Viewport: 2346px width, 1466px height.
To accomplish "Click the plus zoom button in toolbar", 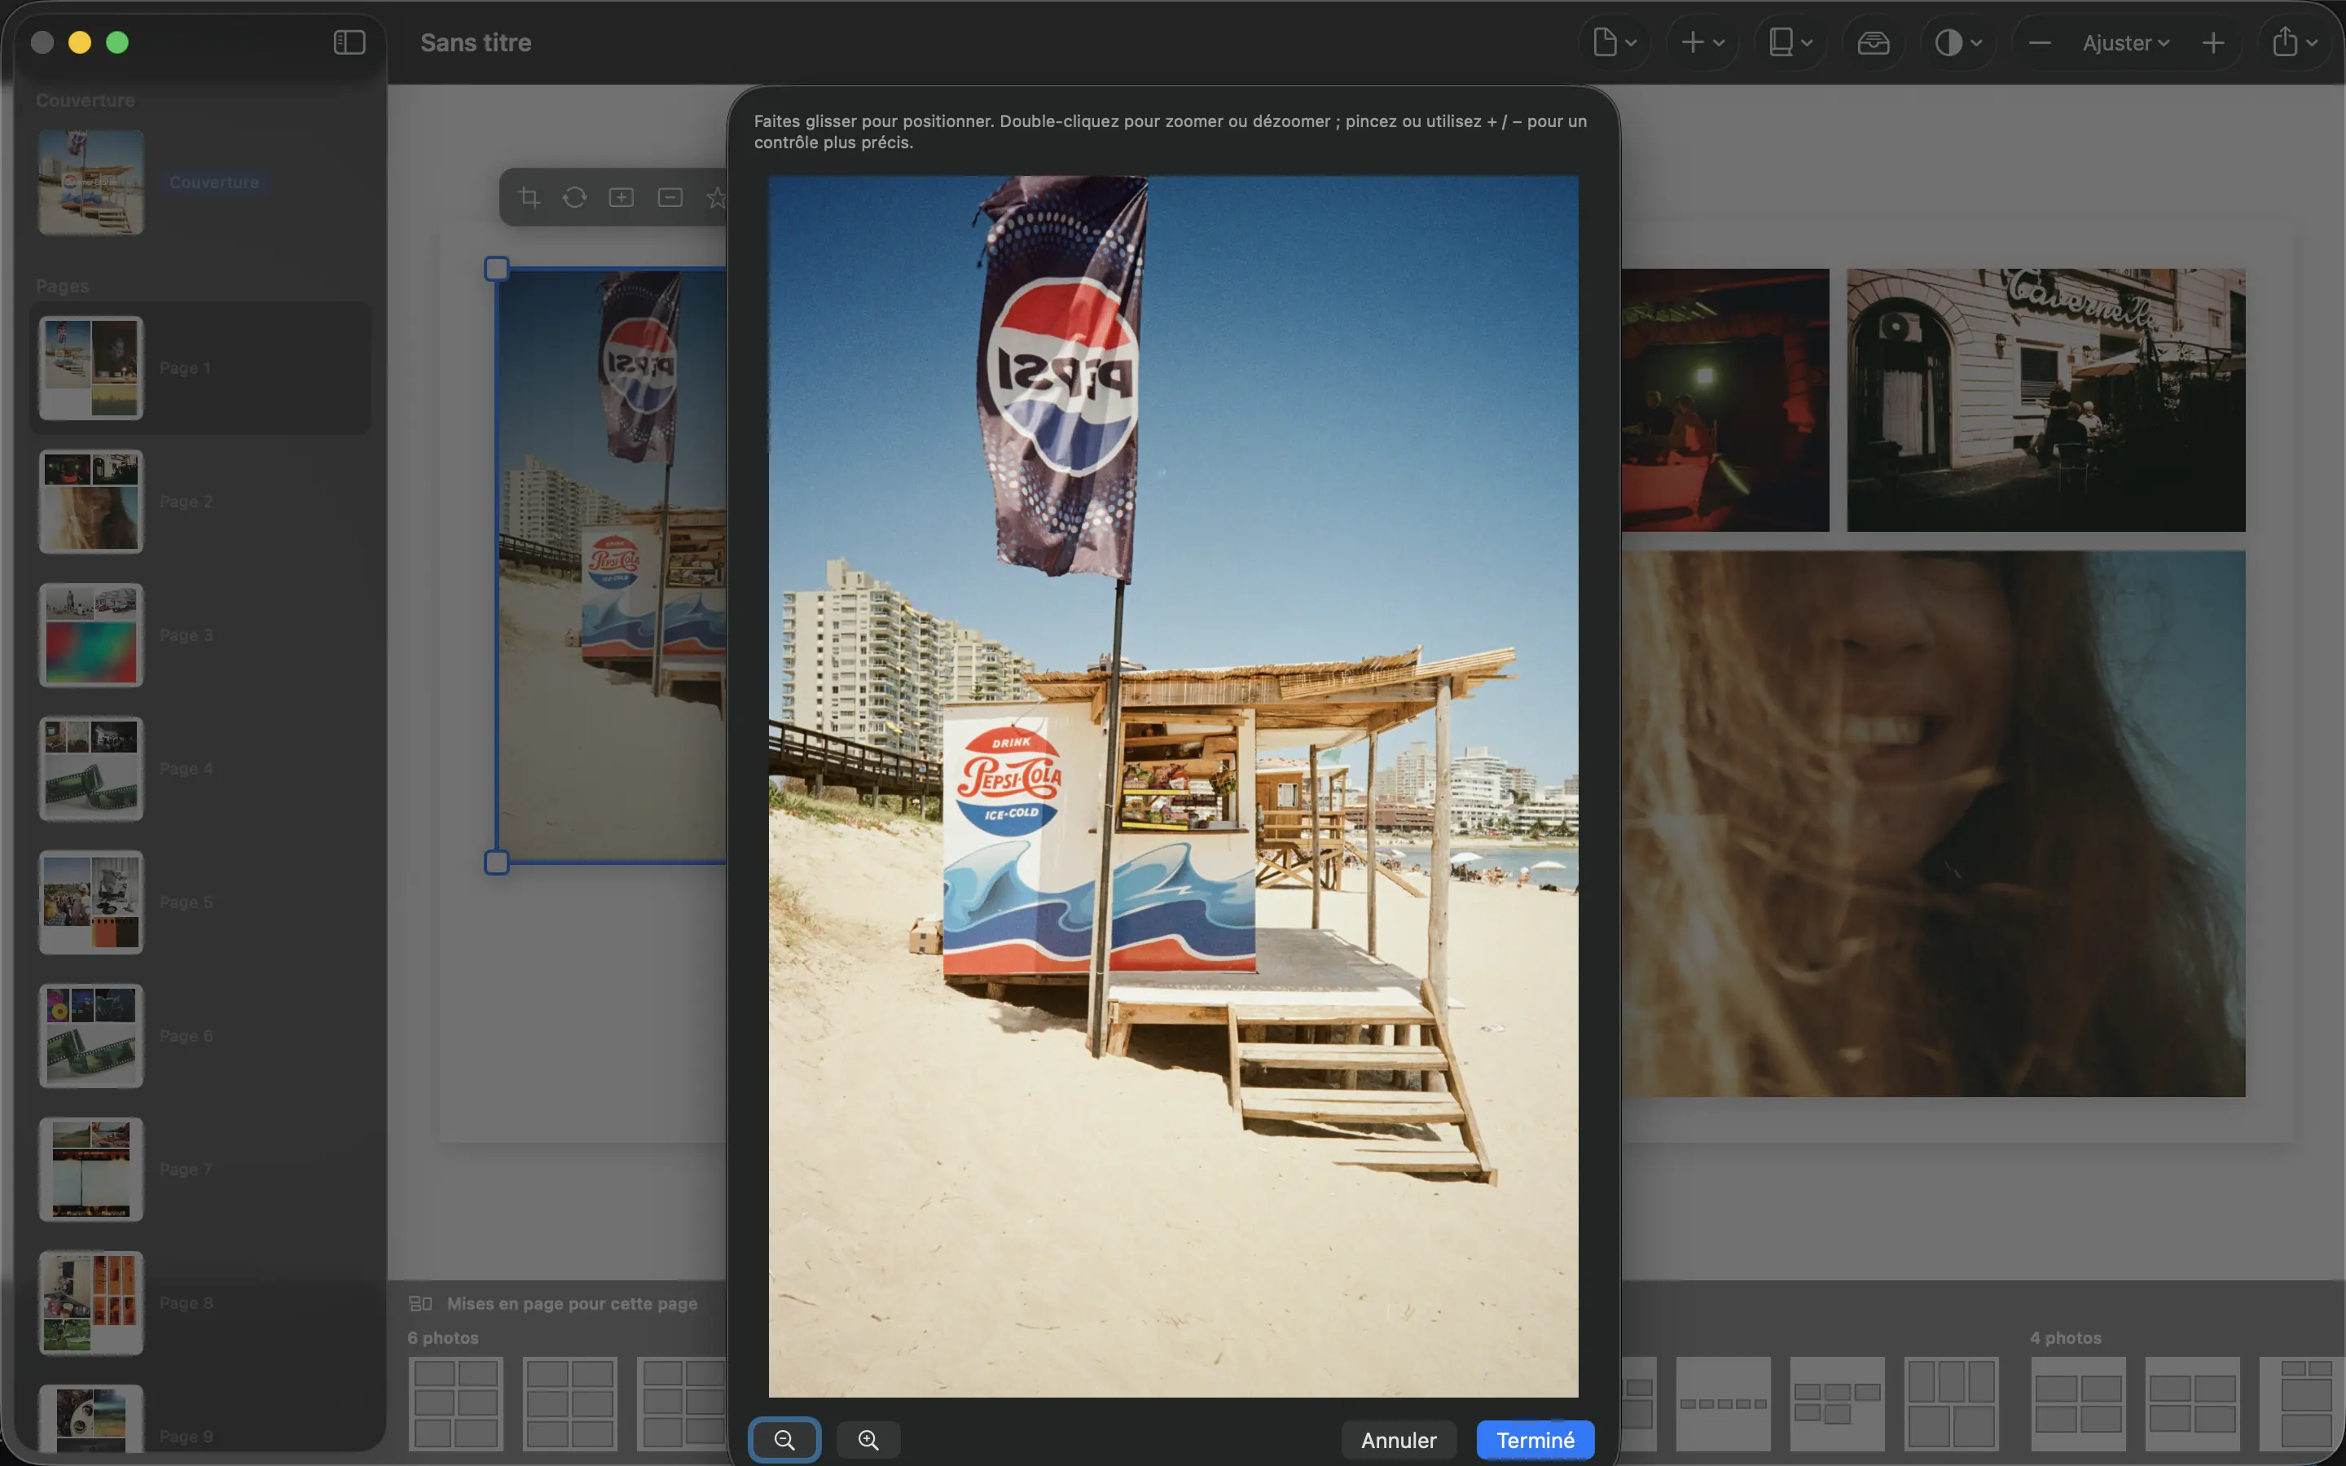I will pyautogui.click(x=2213, y=42).
